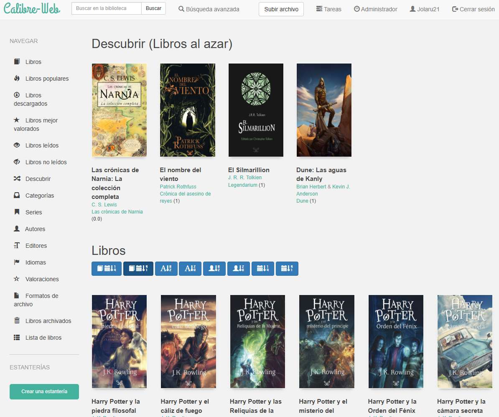Click the Subir archivo button
This screenshot has height=417, width=499.
click(x=281, y=9)
